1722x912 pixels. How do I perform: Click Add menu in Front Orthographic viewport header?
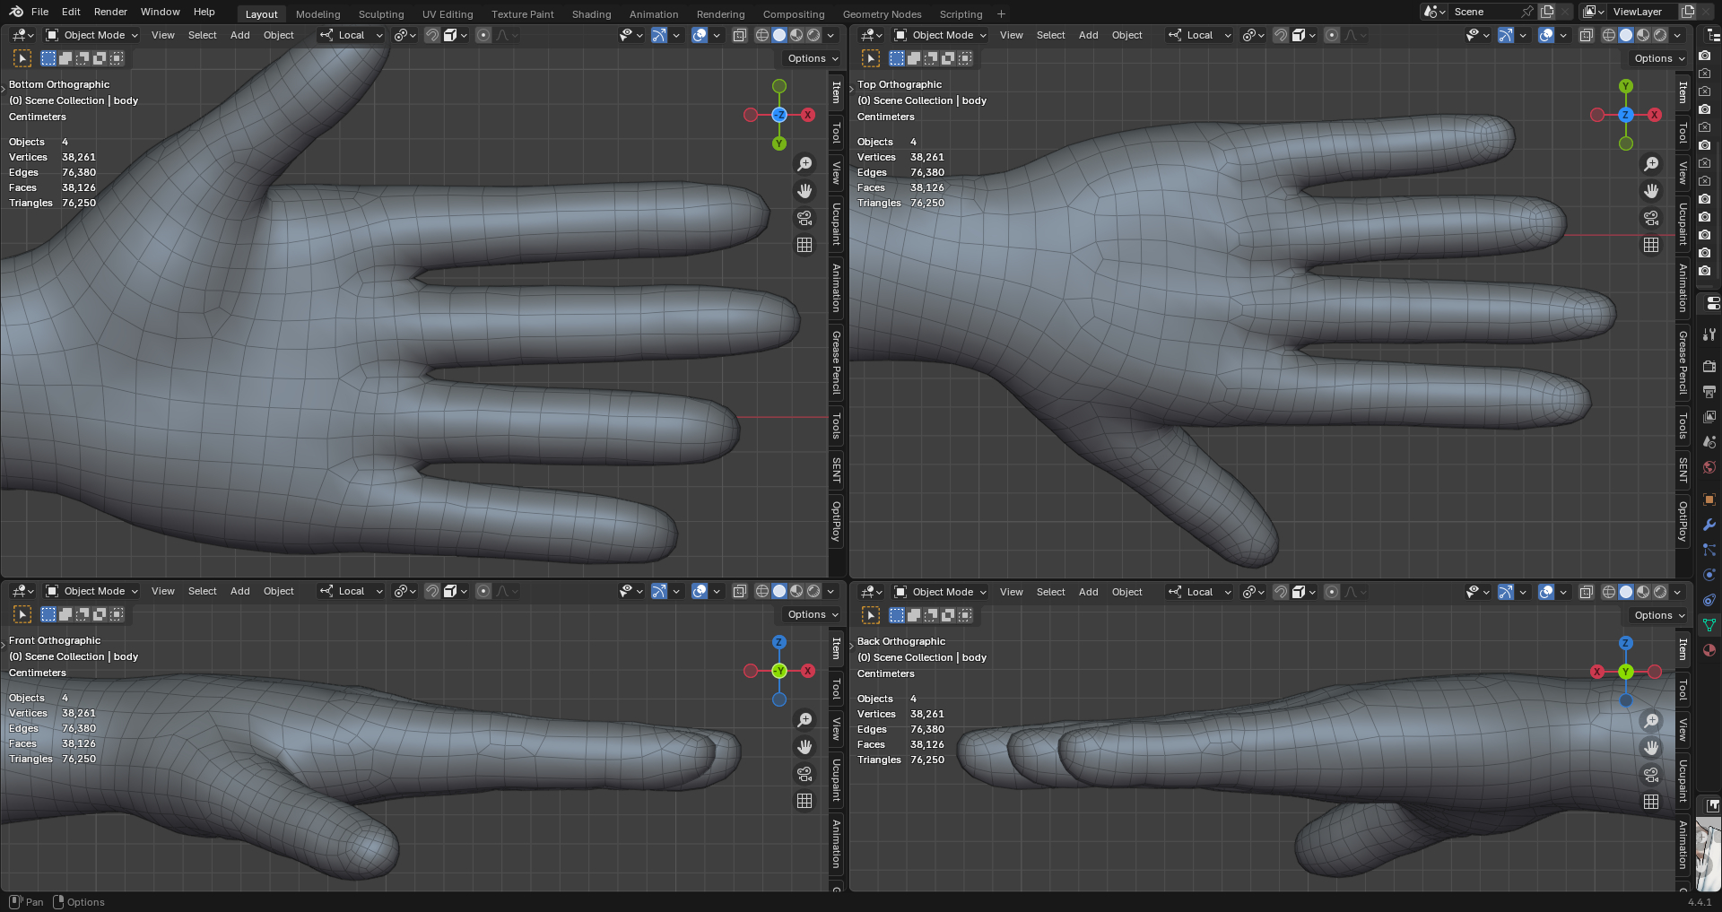click(239, 591)
